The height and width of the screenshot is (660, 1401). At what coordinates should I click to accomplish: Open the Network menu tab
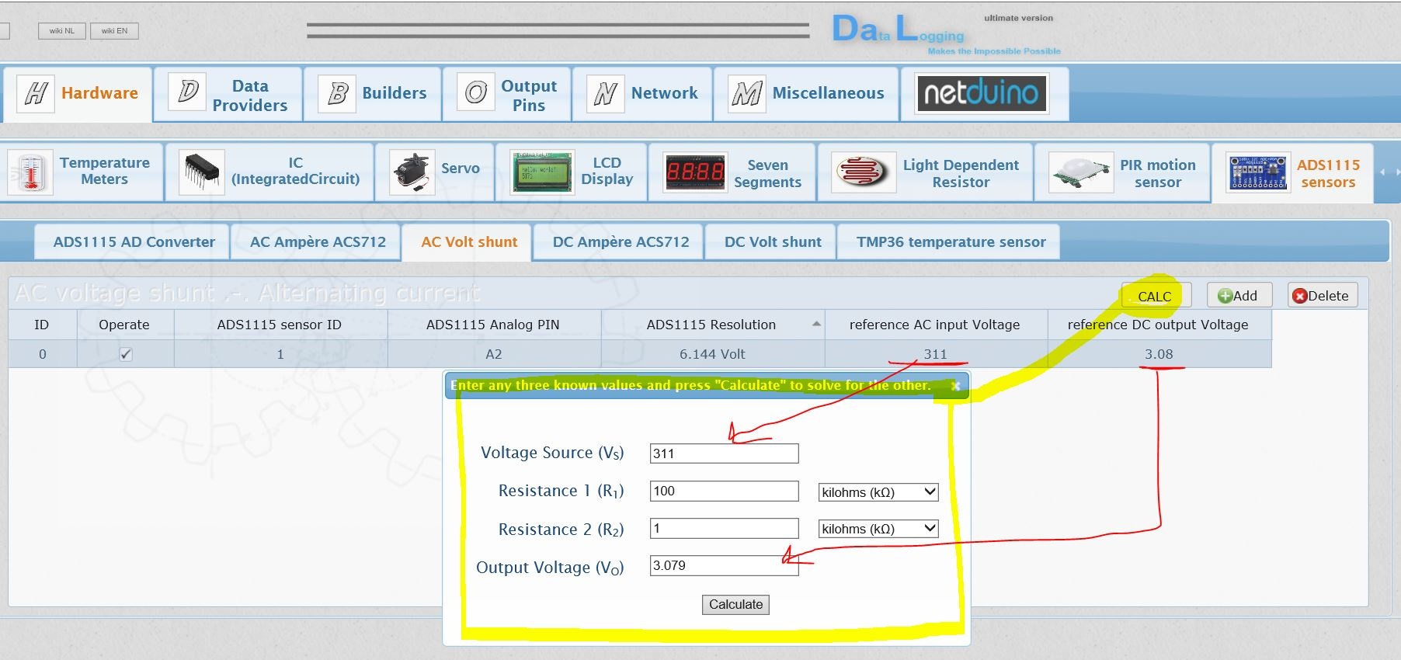point(642,94)
